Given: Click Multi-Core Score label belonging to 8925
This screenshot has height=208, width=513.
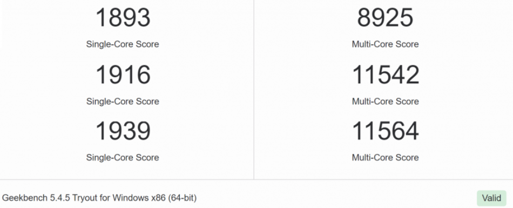Looking at the screenshot, I should (386, 44).
